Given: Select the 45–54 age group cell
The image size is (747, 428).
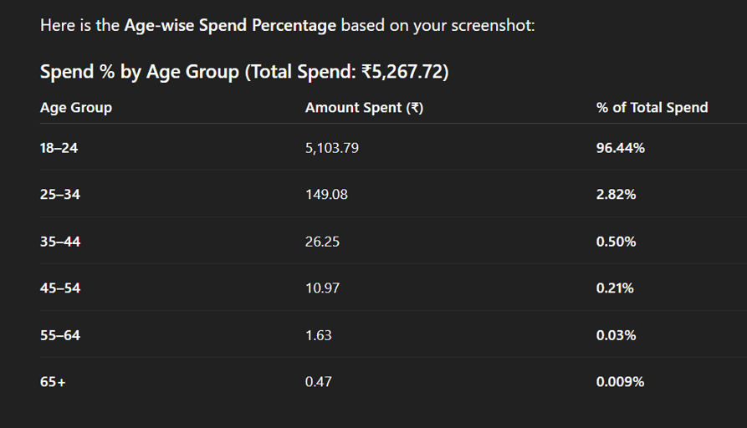Looking at the screenshot, I should pyautogui.click(x=60, y=288).
